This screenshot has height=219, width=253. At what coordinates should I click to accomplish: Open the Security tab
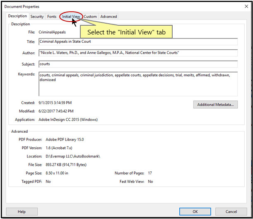click(x=37, y=17)
